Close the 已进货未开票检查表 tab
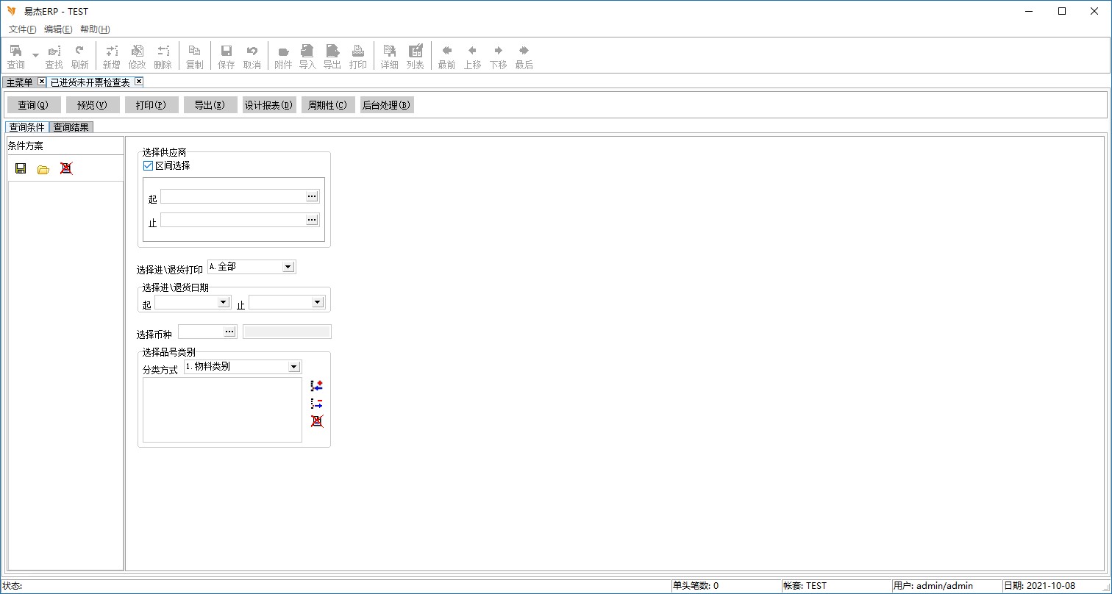Screen dimensions: 1112x594 coord(138,82)
